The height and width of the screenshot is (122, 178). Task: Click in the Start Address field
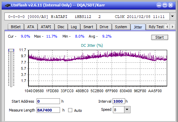(x=48, y=101)
